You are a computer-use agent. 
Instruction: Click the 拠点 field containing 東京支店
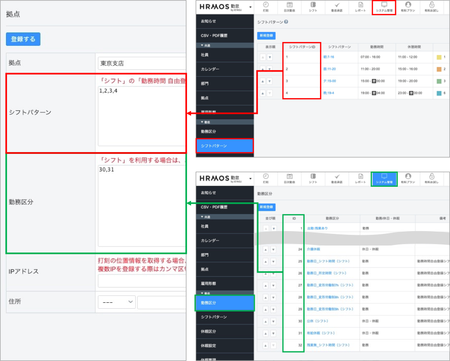141,63
